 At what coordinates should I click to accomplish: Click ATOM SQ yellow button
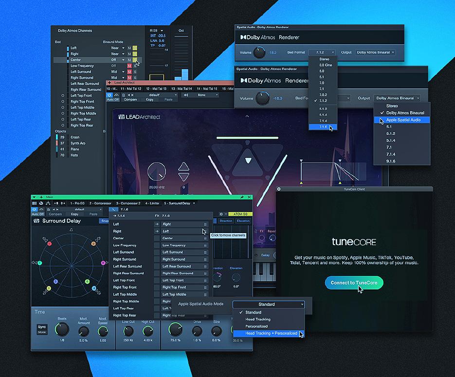coord(240,214)
